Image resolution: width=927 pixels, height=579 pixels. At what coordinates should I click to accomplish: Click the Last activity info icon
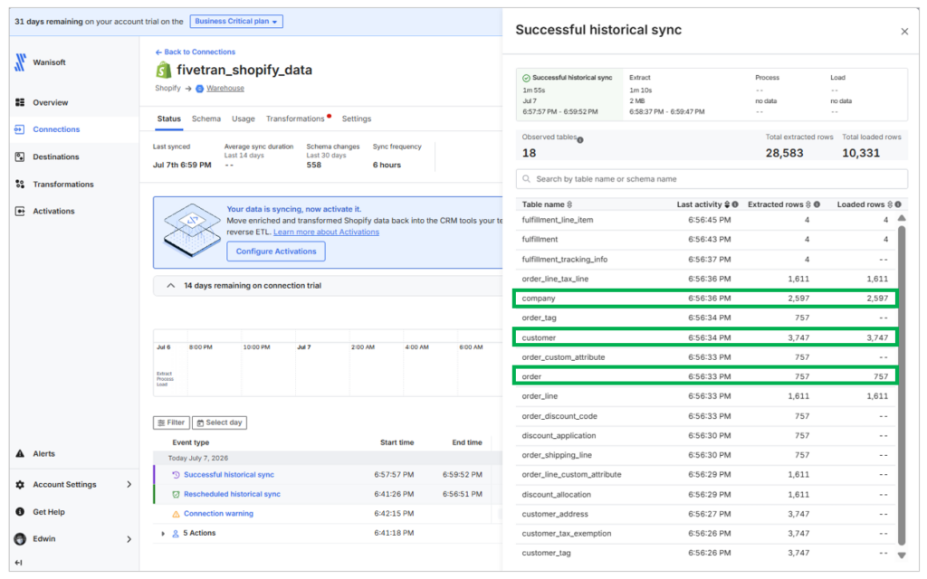click(x=735, y=204)
